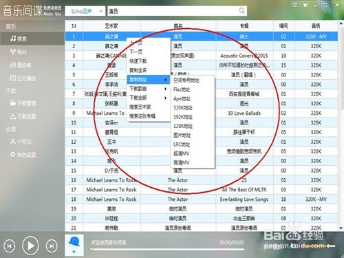The width and height of the screenshot is (344, 258).
Task: Open the 精选集 collections section
Action: (20, 65)
